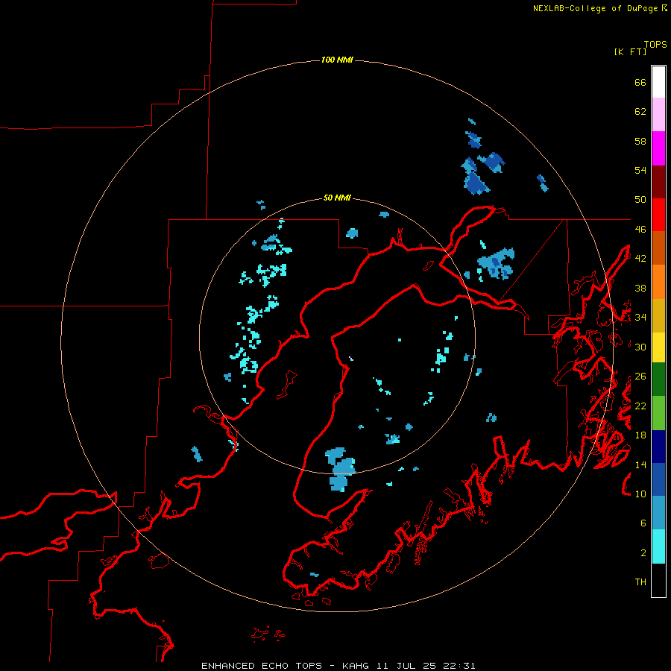Screen dimensions: 671x671
Task: Click the 'TOPS' legend title
Action: pos(655,44)
